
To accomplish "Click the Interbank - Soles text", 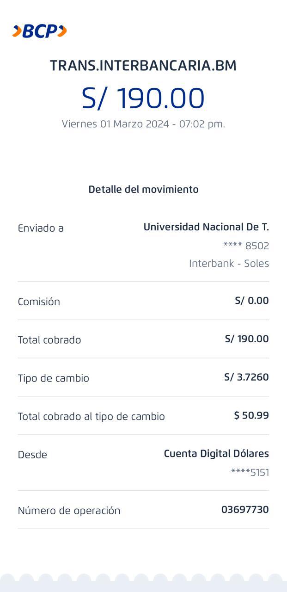I will click(229, 264).
